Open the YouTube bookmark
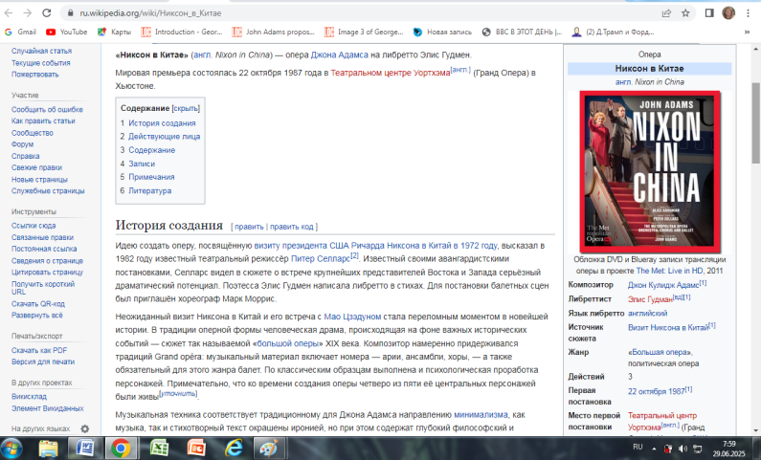The height and width of the screenshot is (460, 761). tap(66, 32)
